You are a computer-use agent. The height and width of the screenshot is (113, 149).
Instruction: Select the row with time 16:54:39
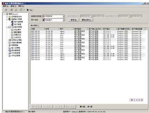88,32
